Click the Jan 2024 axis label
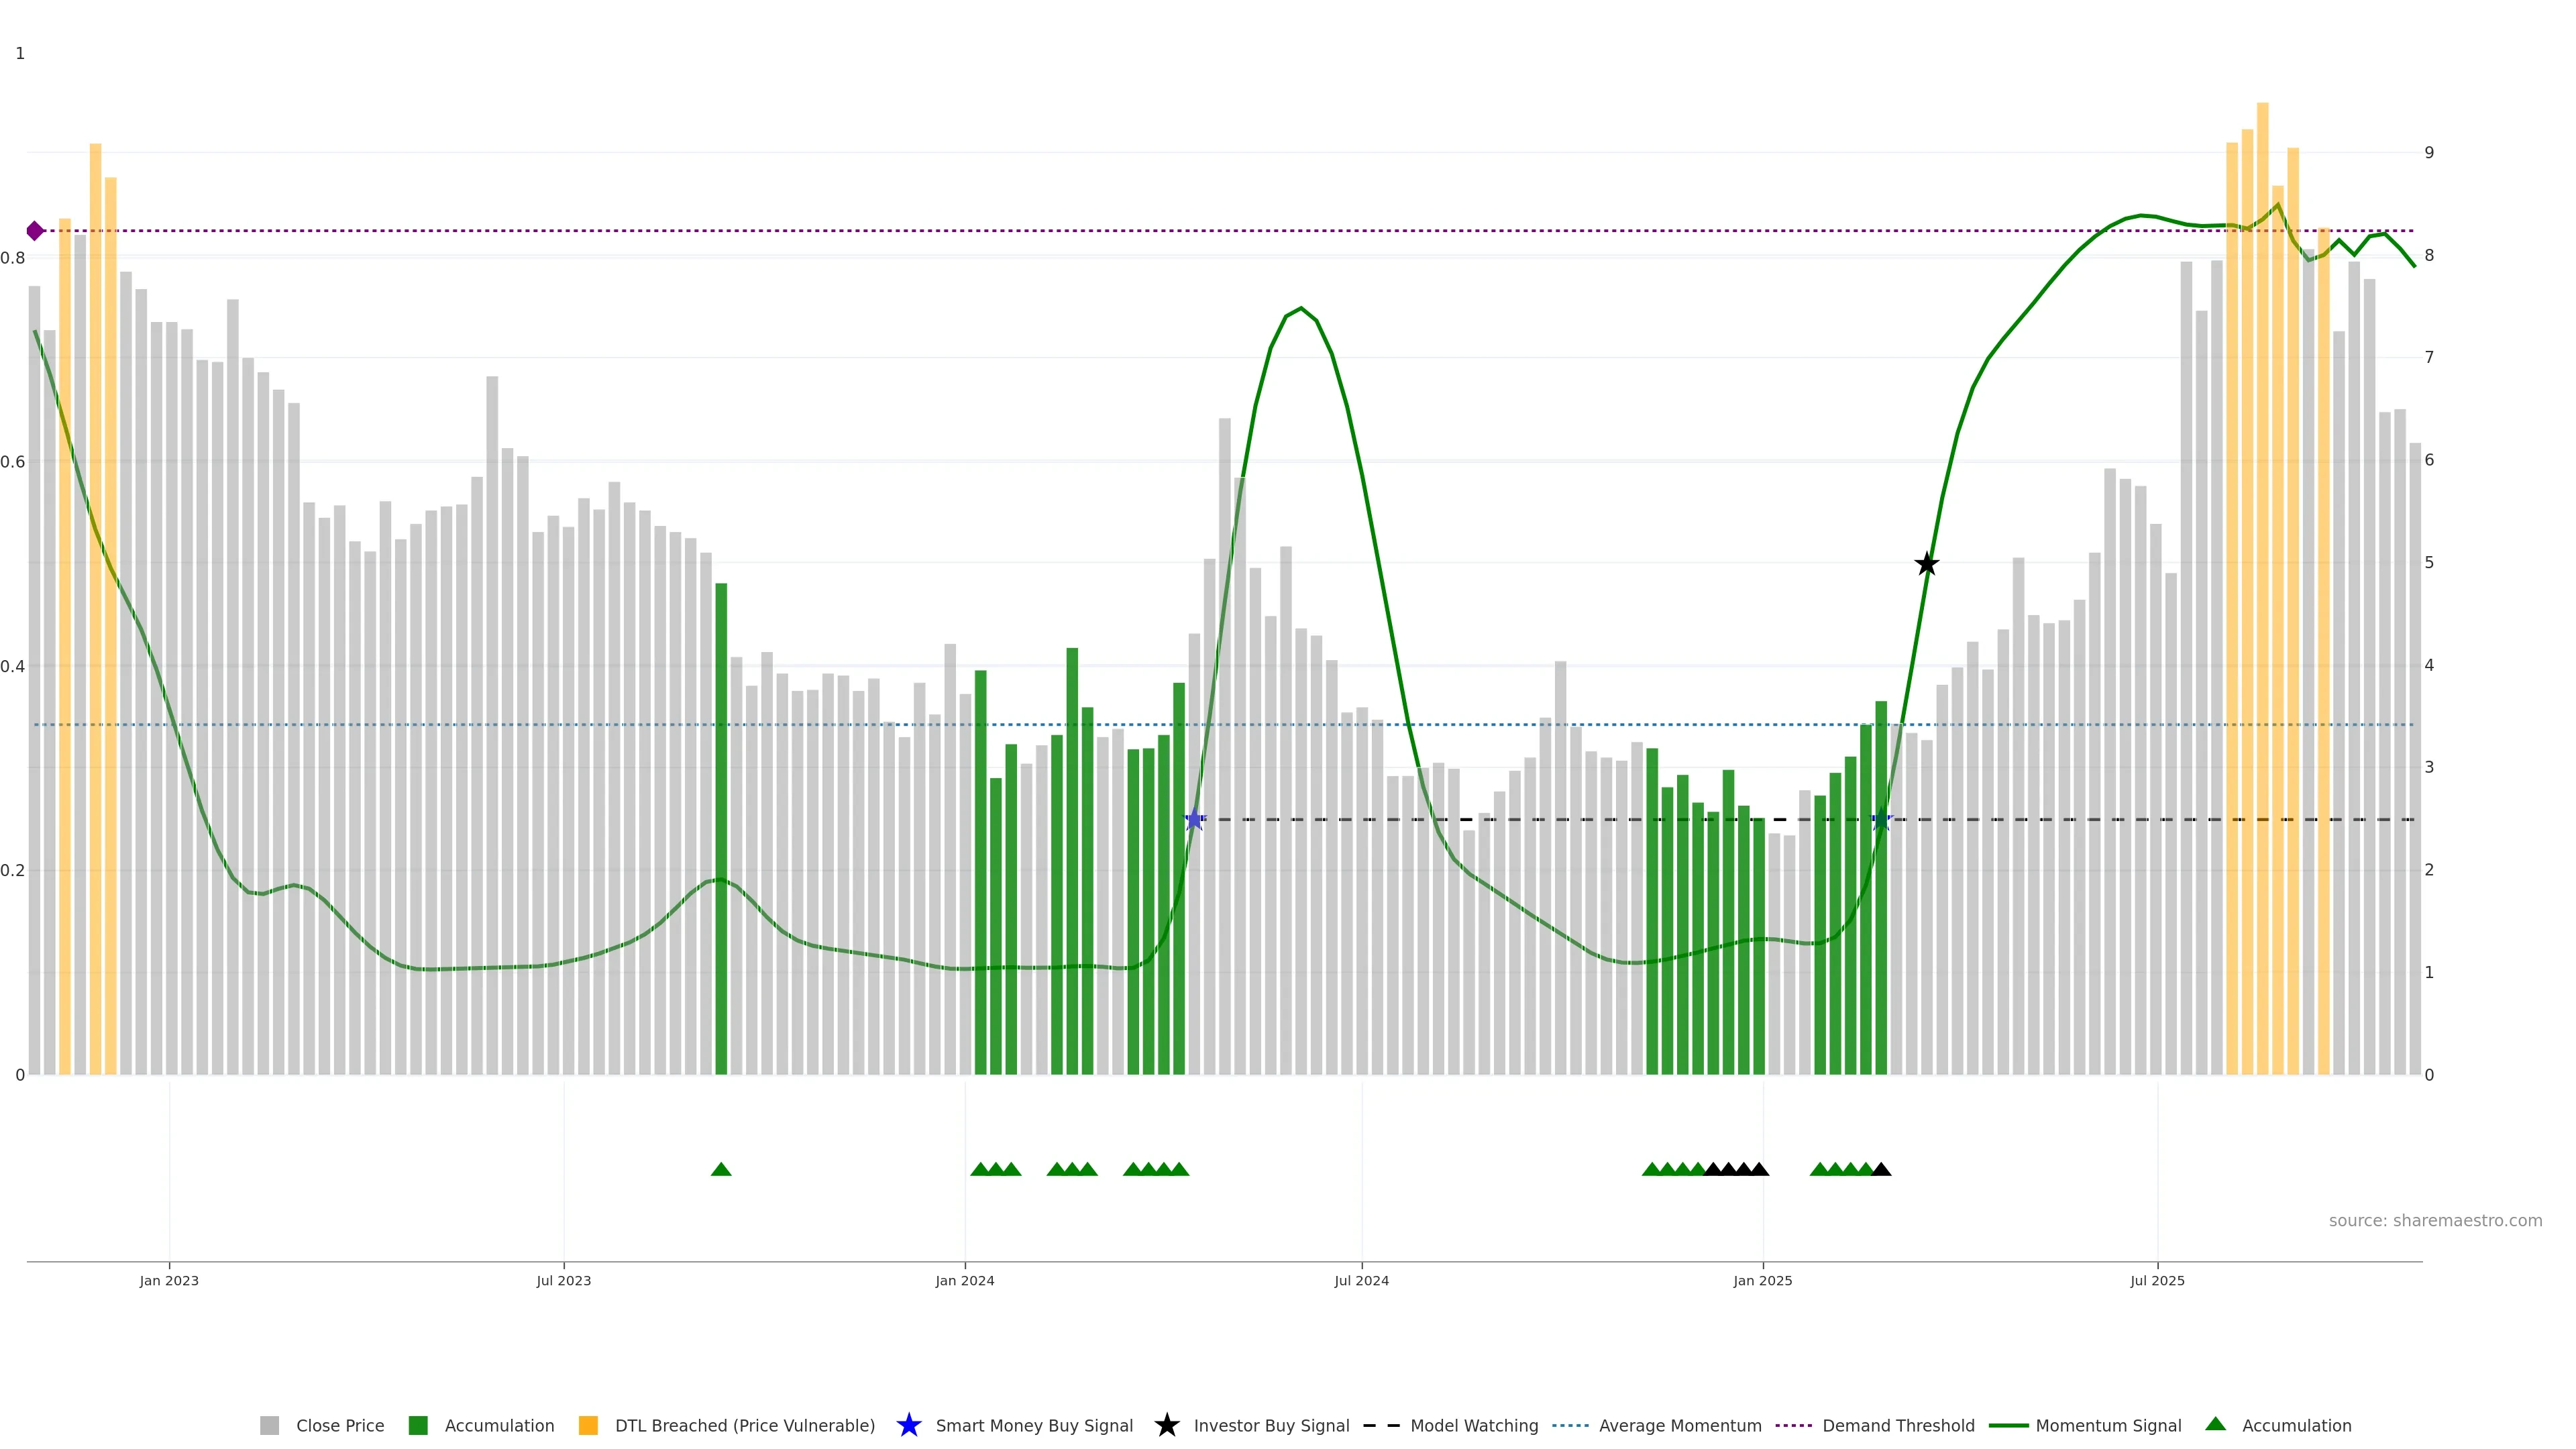The width and height of the screenshot is (2576, 1449). (964, 1280)
